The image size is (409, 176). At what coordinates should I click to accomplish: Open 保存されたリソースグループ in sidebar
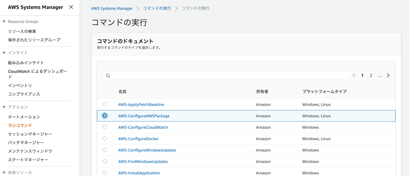click(34, 40)
